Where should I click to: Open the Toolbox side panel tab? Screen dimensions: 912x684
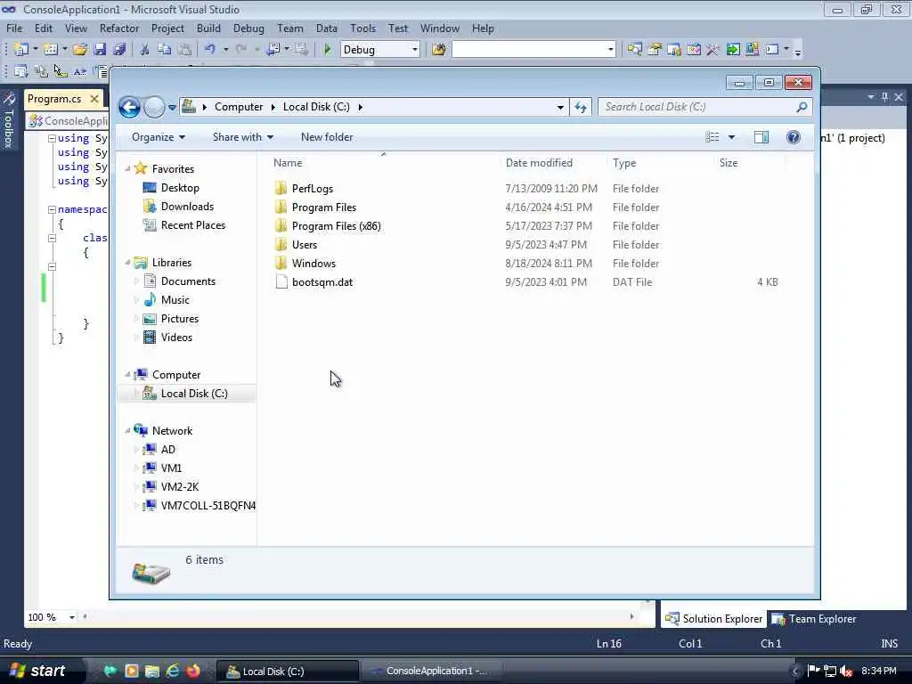(x=9, y=120)
